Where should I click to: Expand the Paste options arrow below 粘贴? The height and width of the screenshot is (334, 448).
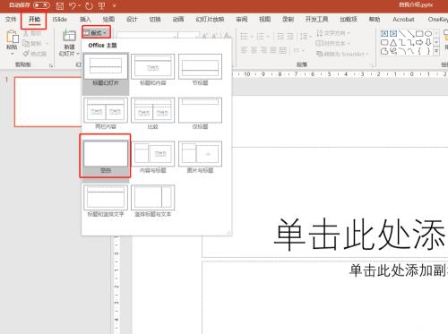coord(13,54)
